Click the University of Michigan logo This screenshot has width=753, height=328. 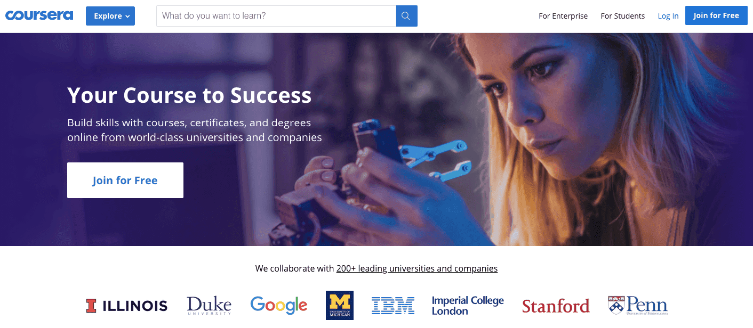click(340, 305)
